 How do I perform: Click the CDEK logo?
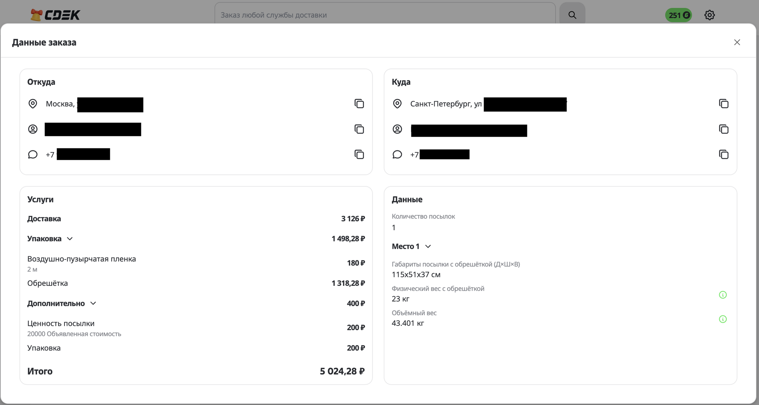point(55,15)
